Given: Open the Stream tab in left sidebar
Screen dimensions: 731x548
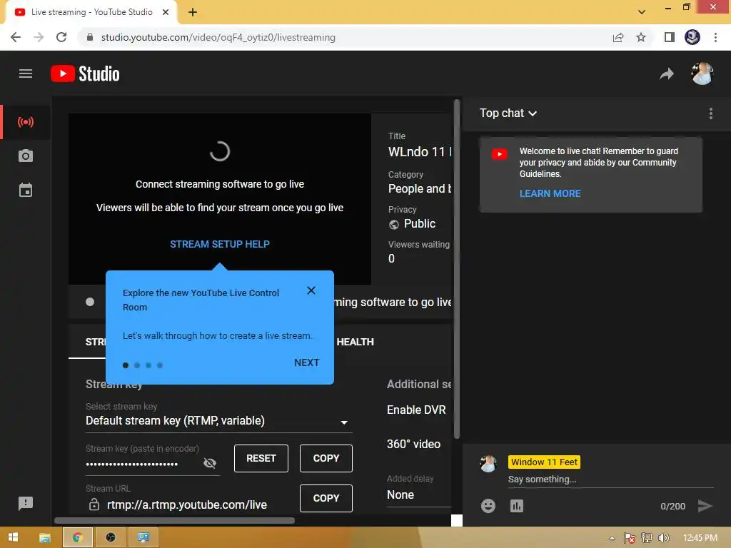Looking at the screenshot, I should point(26,122).
